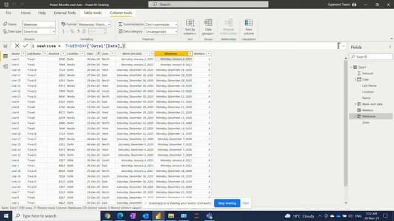Open the File menu
This screenshot has width=394, height=221.
(x=8, y=13)
